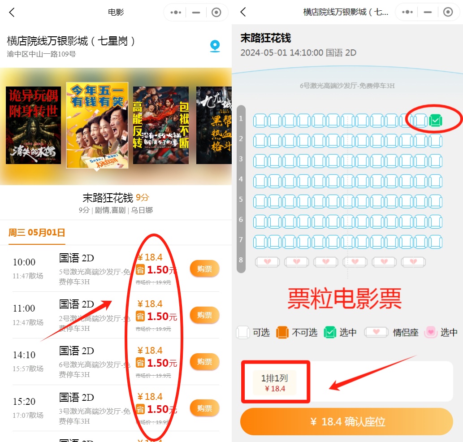The height and width of the screenshot is (442, 463).
Task: Open the blue cinema location pin
Action: point(215,46)
